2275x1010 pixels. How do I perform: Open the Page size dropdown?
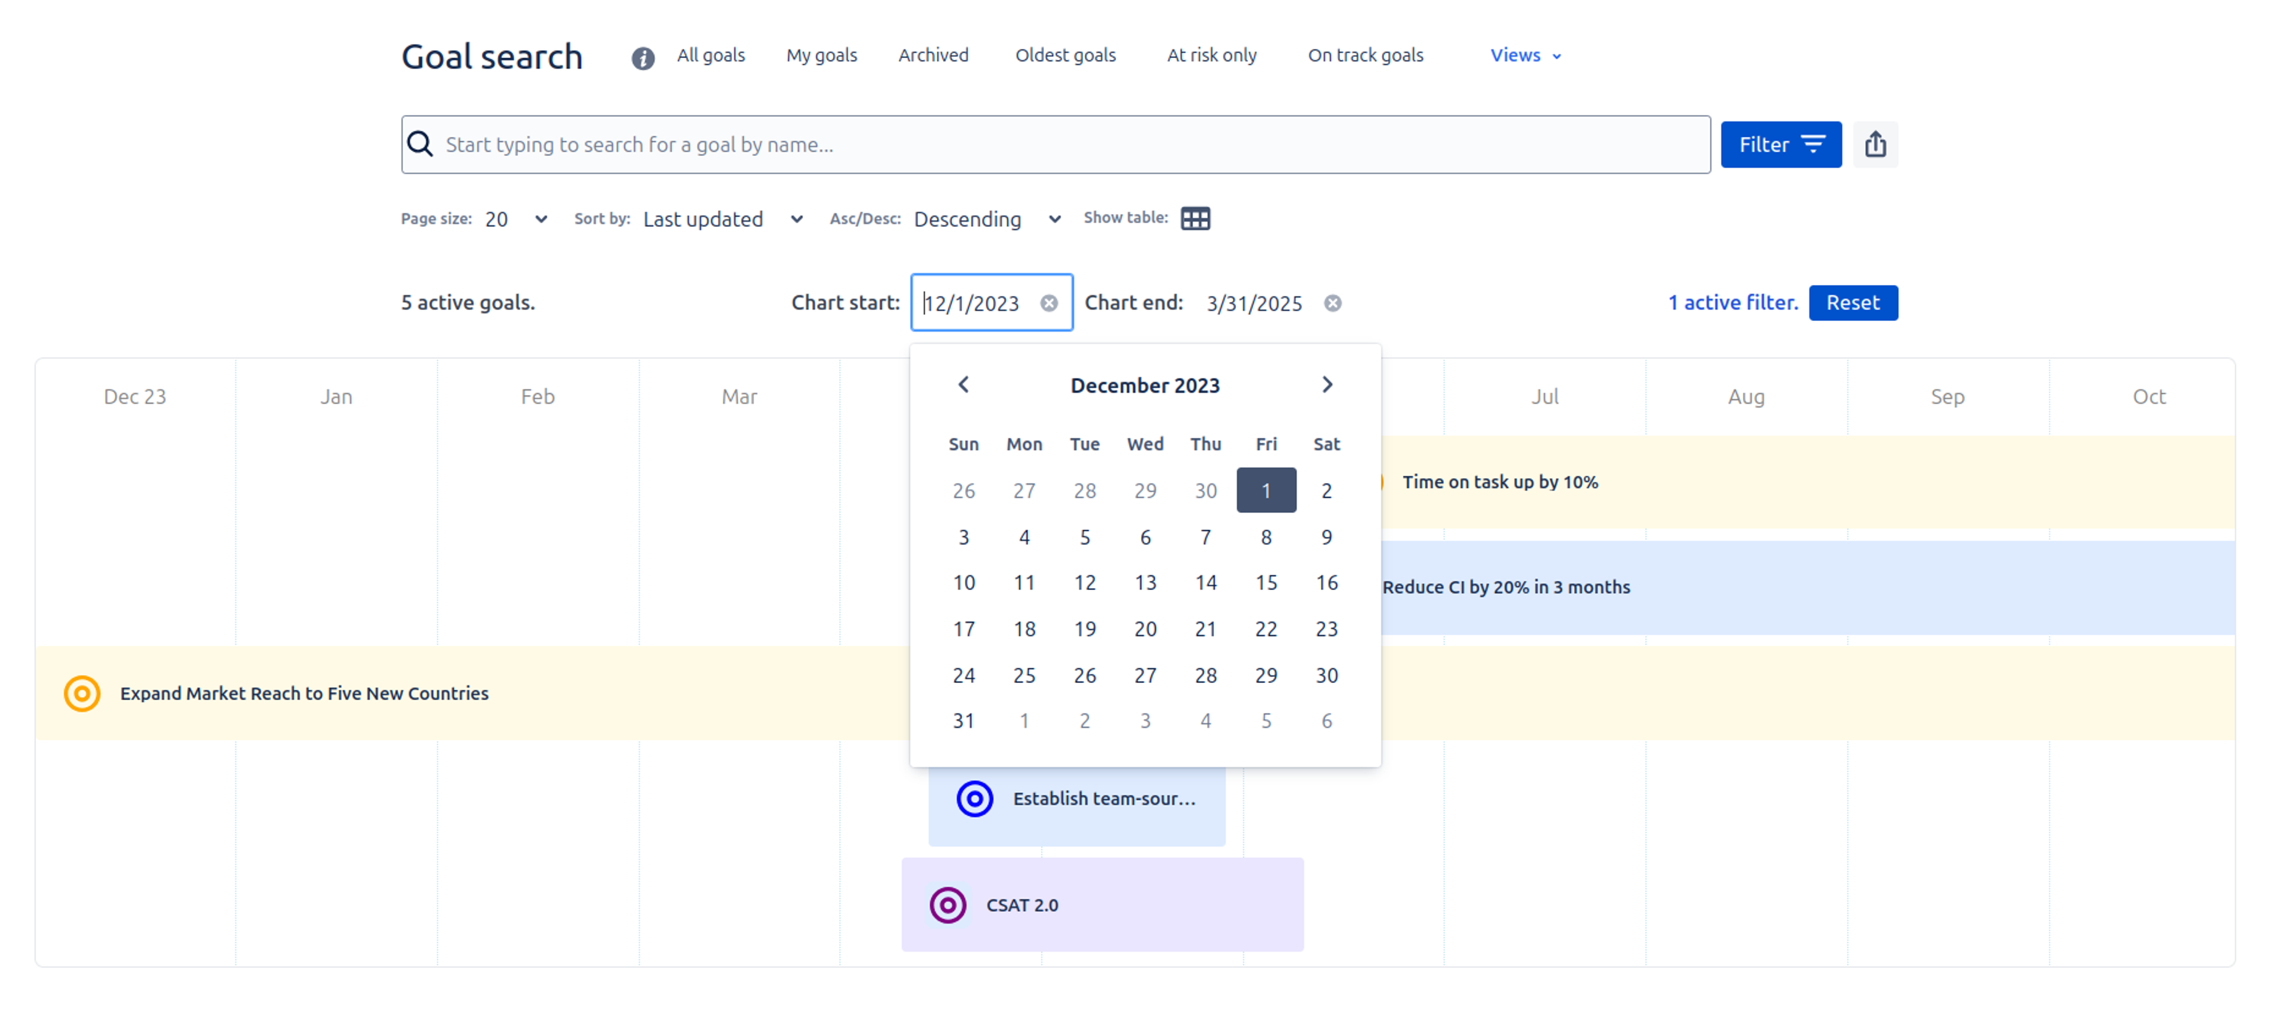pos(516,219)
